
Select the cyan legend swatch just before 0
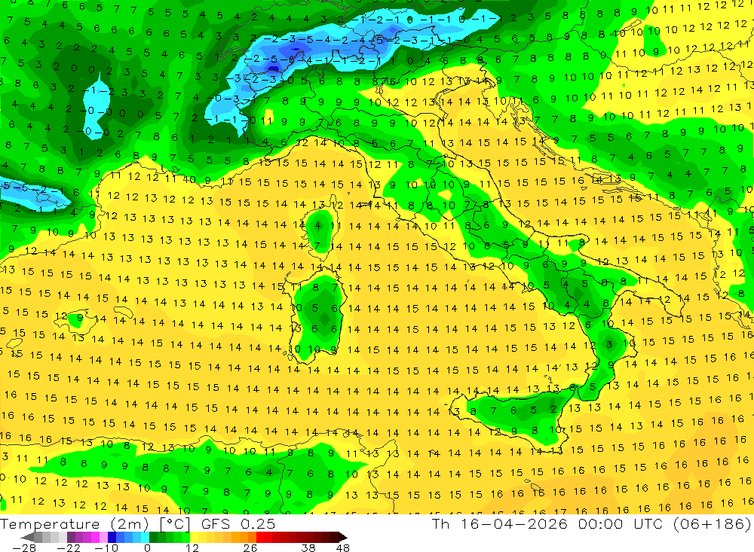pyautogui.click(x=145, y=537)
